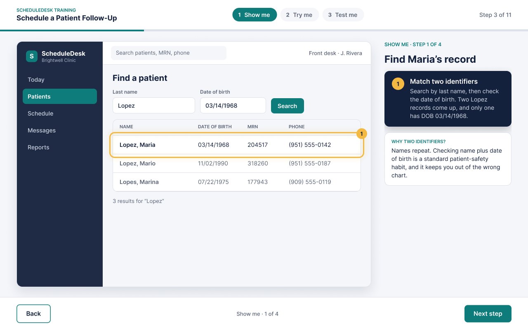528x330 pixels.
Task: Click phone number (909) 555-0119
Action: [x=310, y=182]
